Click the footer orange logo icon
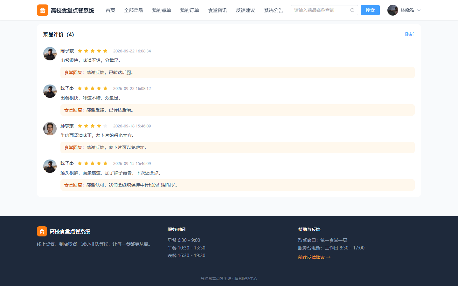This screenshot has height=286, width=458. [x=42, y=231]
